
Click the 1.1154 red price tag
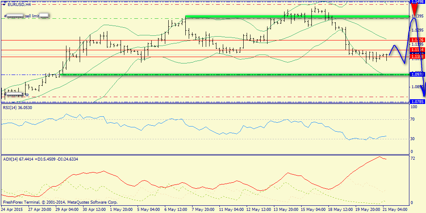417,50
